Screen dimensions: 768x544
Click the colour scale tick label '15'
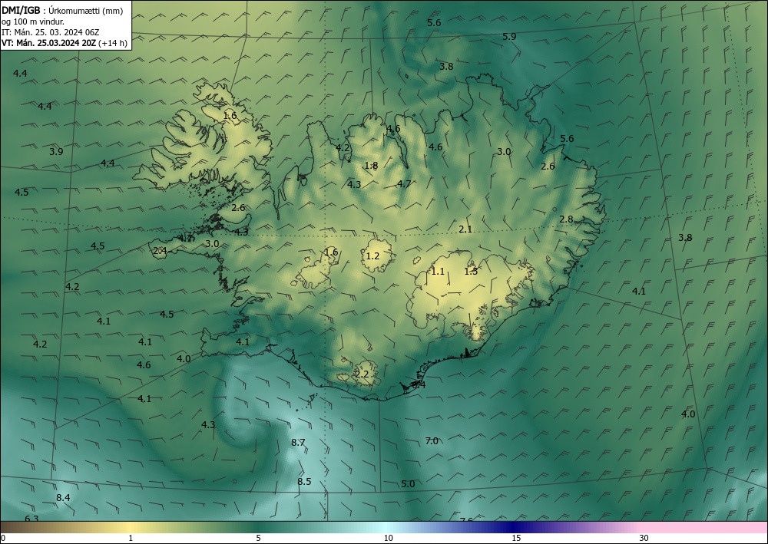(x=516, y=538)
